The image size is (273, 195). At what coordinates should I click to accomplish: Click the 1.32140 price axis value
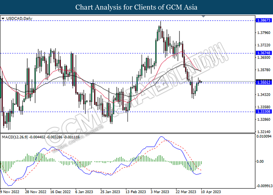pos(264,132)
